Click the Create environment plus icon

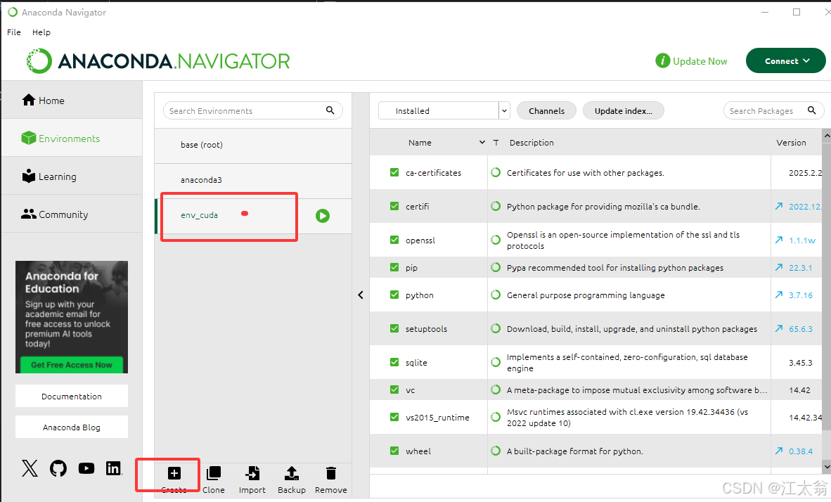click(174, 473)
